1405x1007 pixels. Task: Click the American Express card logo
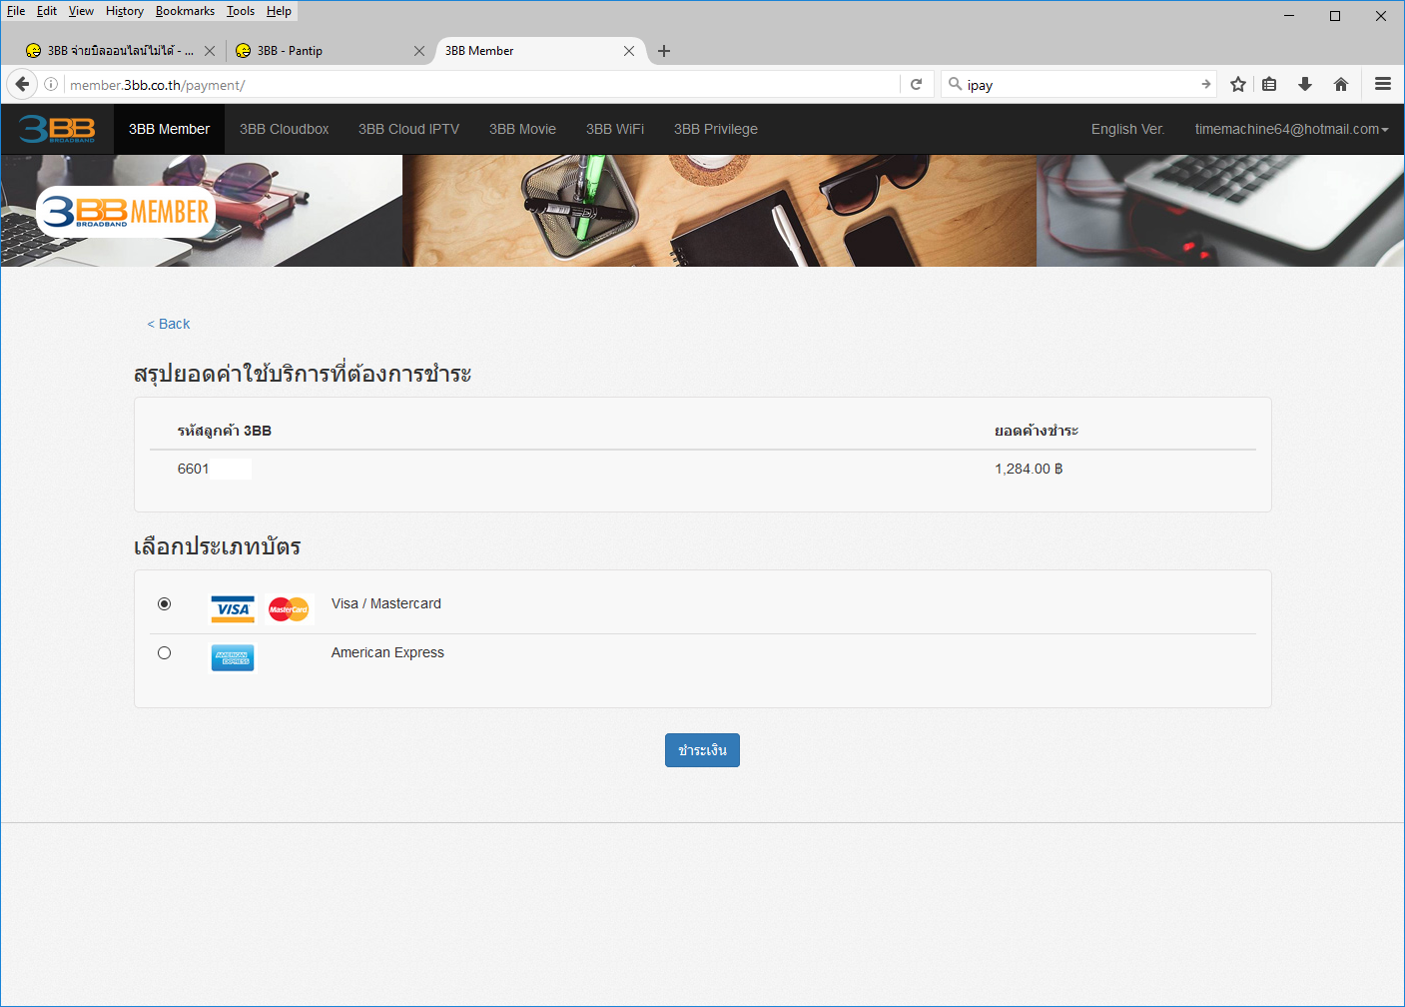[x=233, y=658]
